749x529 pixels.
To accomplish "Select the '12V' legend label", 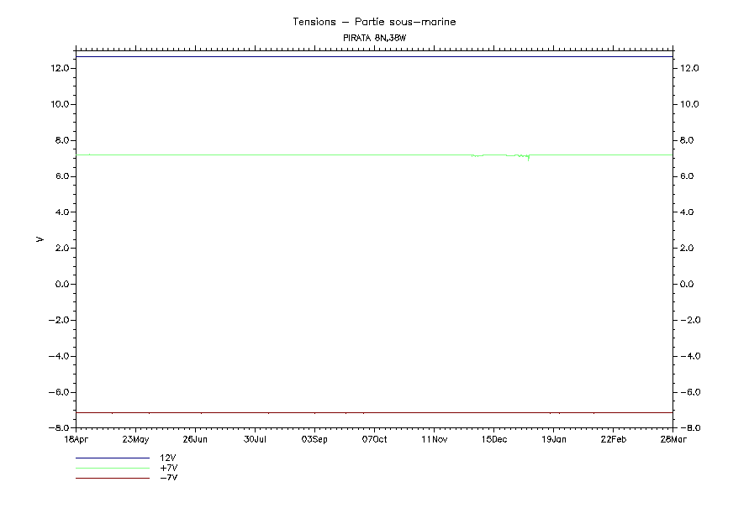I will [168, 458].
